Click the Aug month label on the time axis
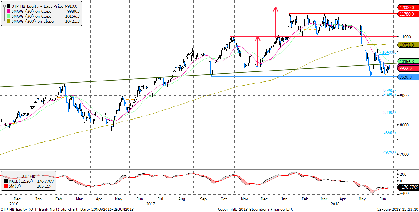 tap(182, 199)
